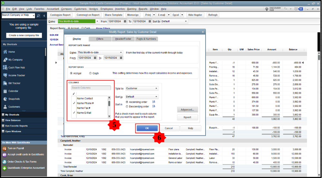Open the Banking menu
Viewport: 322px width, 178px height.
click(132, 9)
